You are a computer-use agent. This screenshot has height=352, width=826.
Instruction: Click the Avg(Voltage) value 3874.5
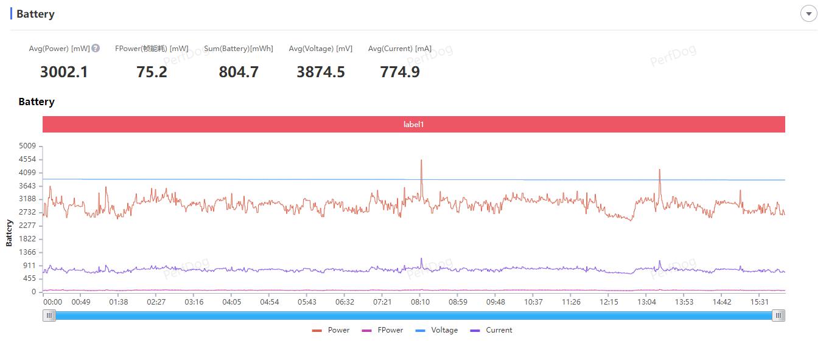(x=320, y=72)
